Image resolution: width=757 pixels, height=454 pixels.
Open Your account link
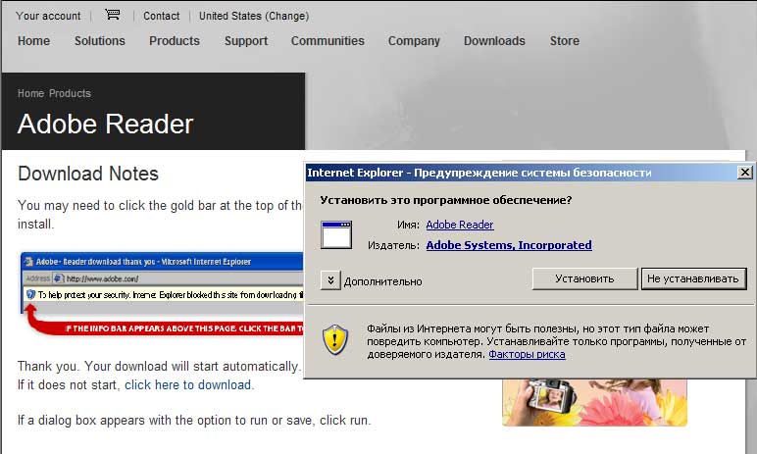(x=48, y=16)
